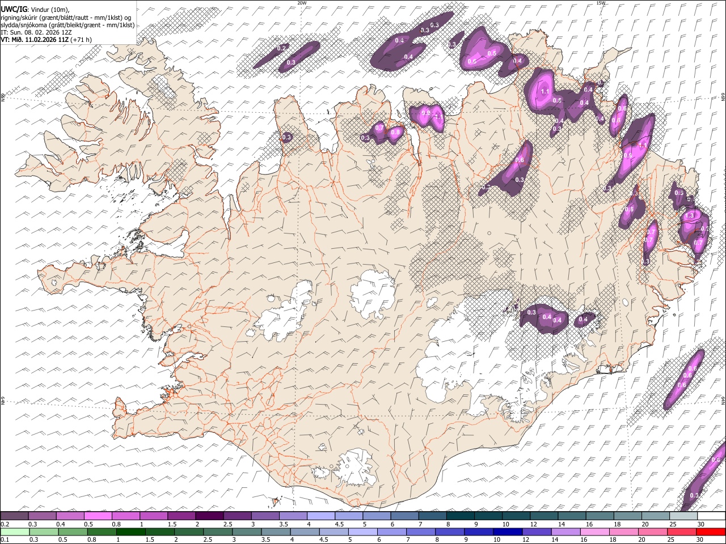Select the 'VT: Mið. 11.02.2026 11Z (+71 h)' line
Image resolution: width=726 pixels, height=544 pixels.
click(46, 40)
